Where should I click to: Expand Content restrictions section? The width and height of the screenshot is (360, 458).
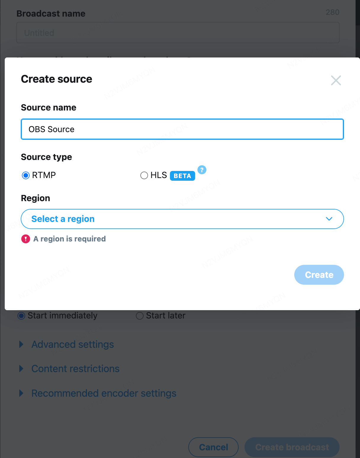[x=75, y=369]
